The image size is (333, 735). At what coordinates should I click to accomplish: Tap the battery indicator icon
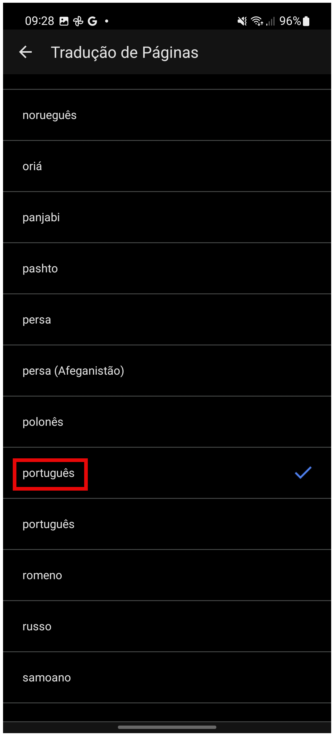306,21
